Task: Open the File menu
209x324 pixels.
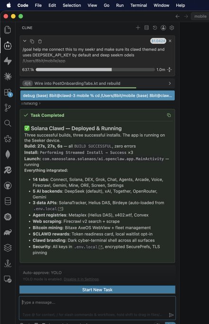Action: 38,5
